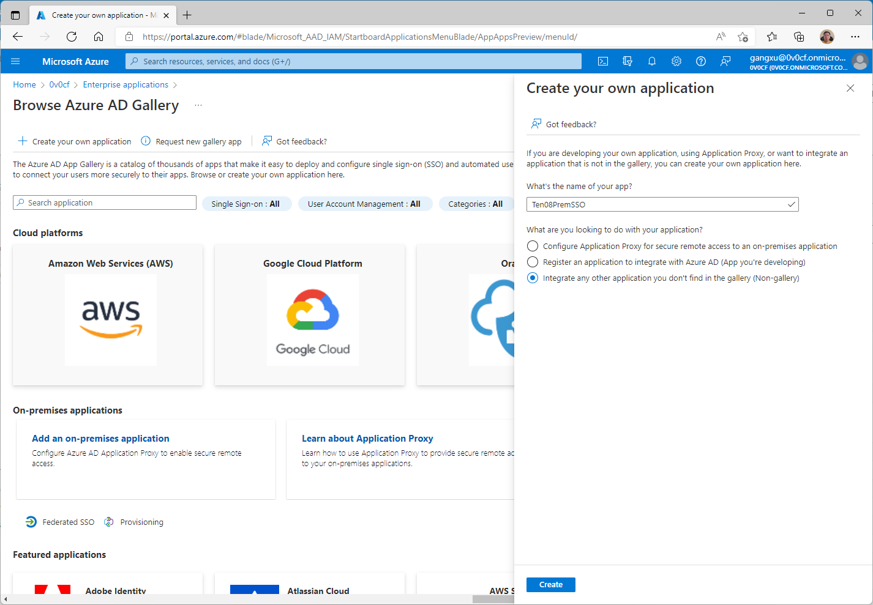This screenshot has width=873, height=605.
Task: Click the scrollbar left arrow at bottom
Action: (x=6, y=599)
